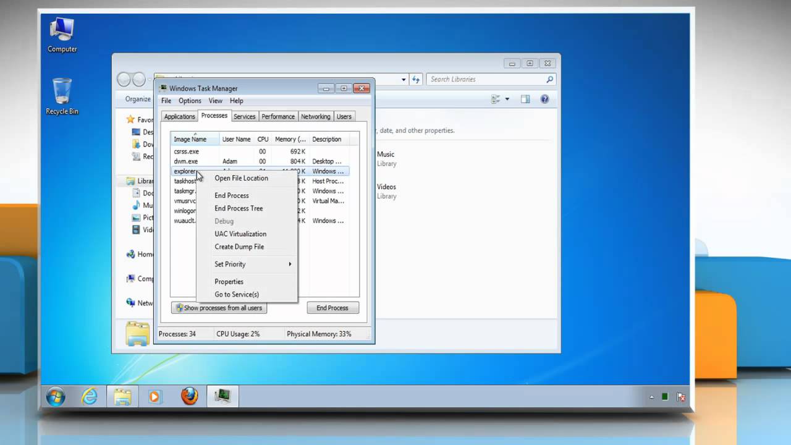The image size is (791, 445).
Task: Open the File menu in Task Manager
Action: click(x=166, y=101)
